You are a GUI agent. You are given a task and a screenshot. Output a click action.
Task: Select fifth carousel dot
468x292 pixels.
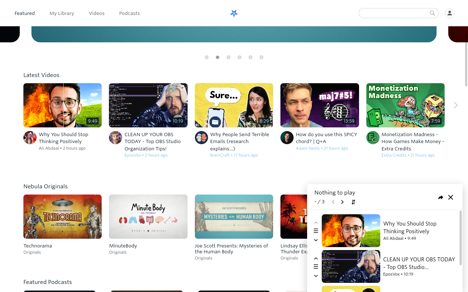click(x=250, y=57)
